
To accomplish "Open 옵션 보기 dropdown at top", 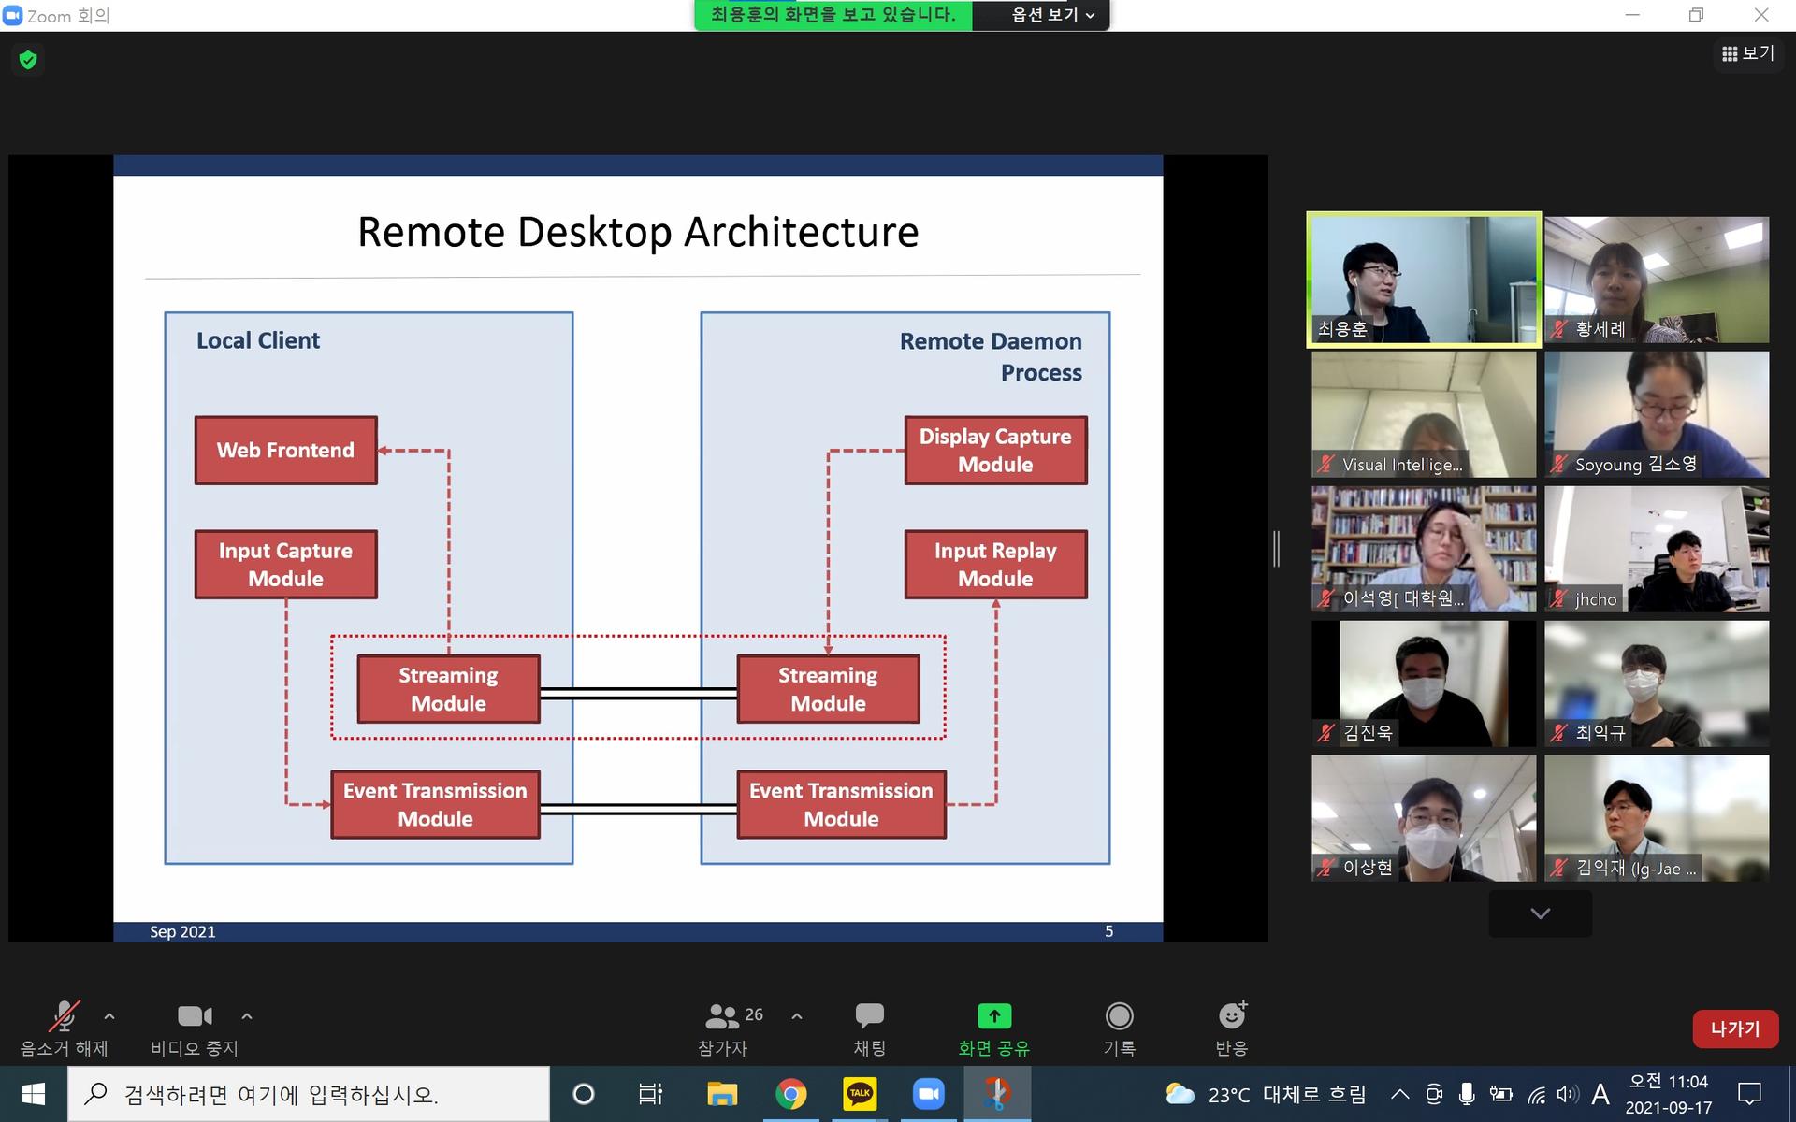I will pos(1052,15).
